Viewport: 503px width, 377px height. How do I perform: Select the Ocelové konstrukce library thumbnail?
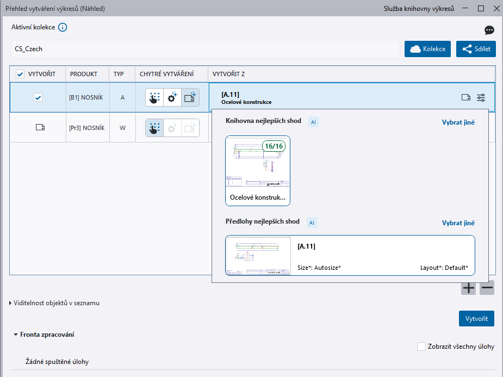pyautogui.click(x=258, y=171)
